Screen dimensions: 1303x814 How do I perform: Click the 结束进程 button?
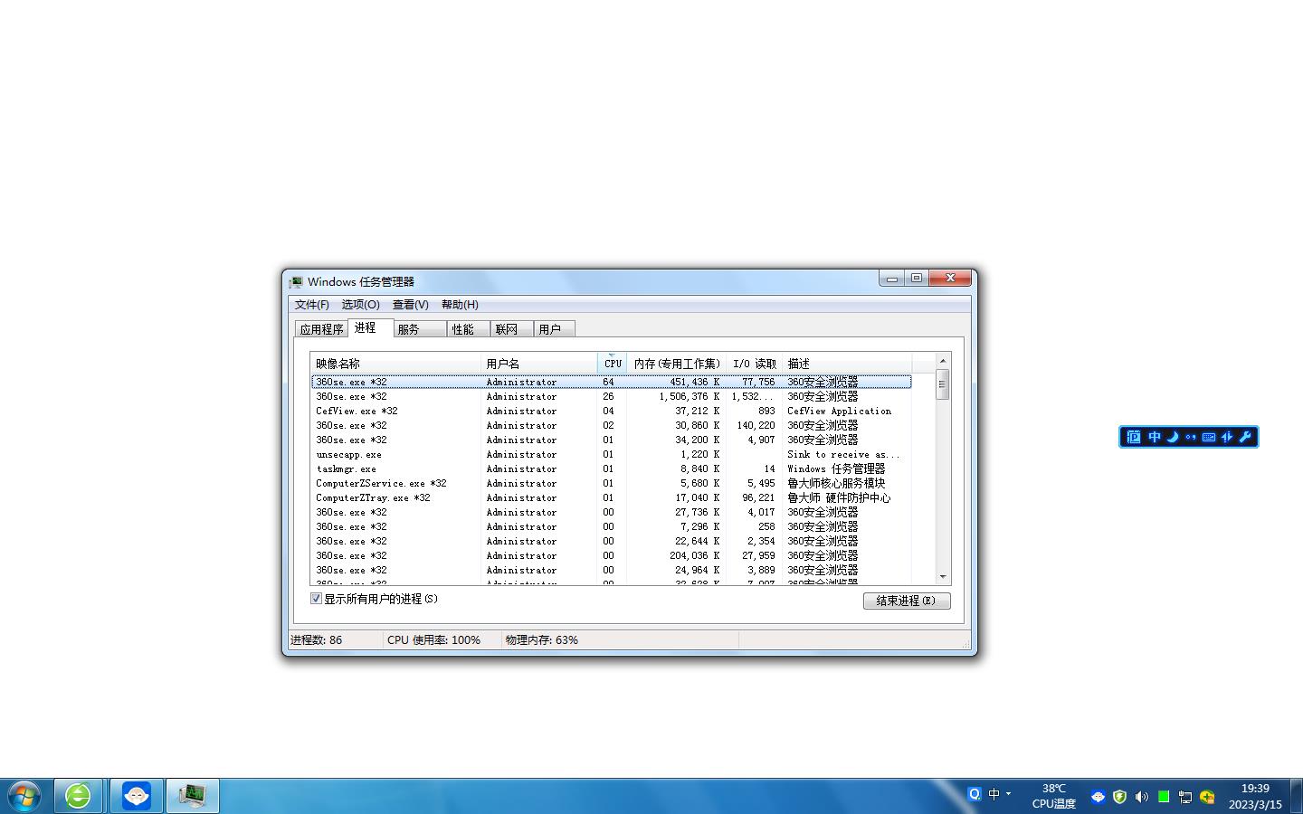point(907,601)
